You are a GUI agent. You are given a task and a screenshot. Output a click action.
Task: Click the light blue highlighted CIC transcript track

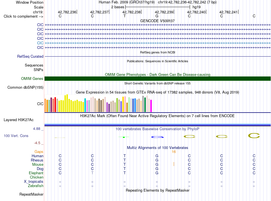pos(157,43)
